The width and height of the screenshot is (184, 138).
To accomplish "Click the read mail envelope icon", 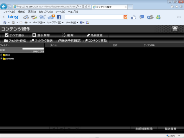I will click(x=21, y=23).
